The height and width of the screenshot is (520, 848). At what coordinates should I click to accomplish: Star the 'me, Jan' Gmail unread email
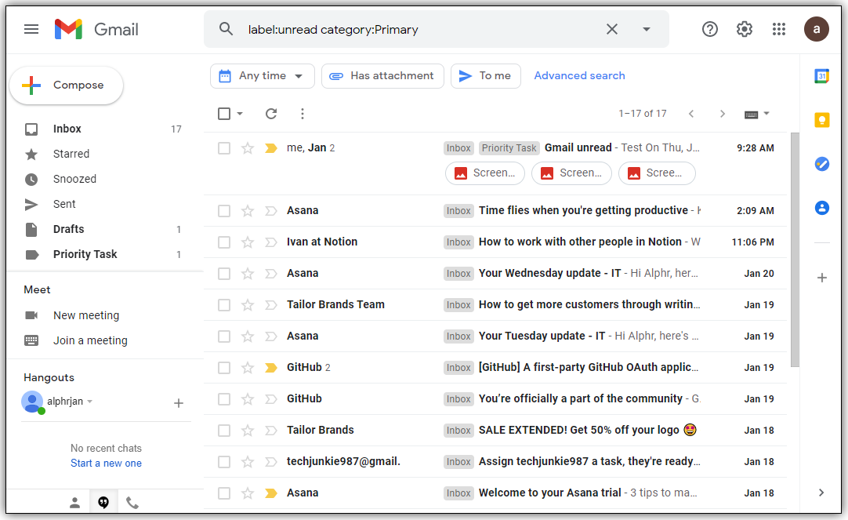(248, 148)
